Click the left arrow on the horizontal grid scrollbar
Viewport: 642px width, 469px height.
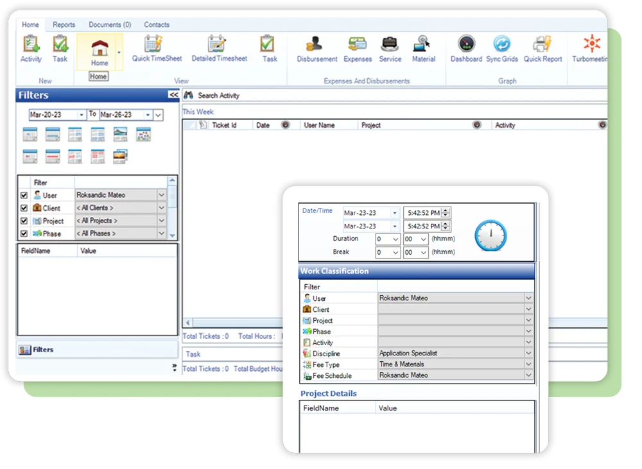[188, 323]
